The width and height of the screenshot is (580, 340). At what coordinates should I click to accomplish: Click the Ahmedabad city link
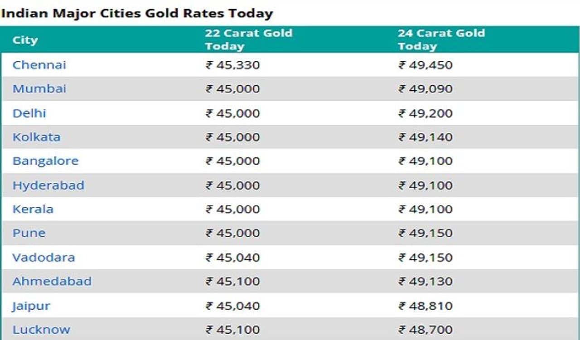[x=52, y=281]
